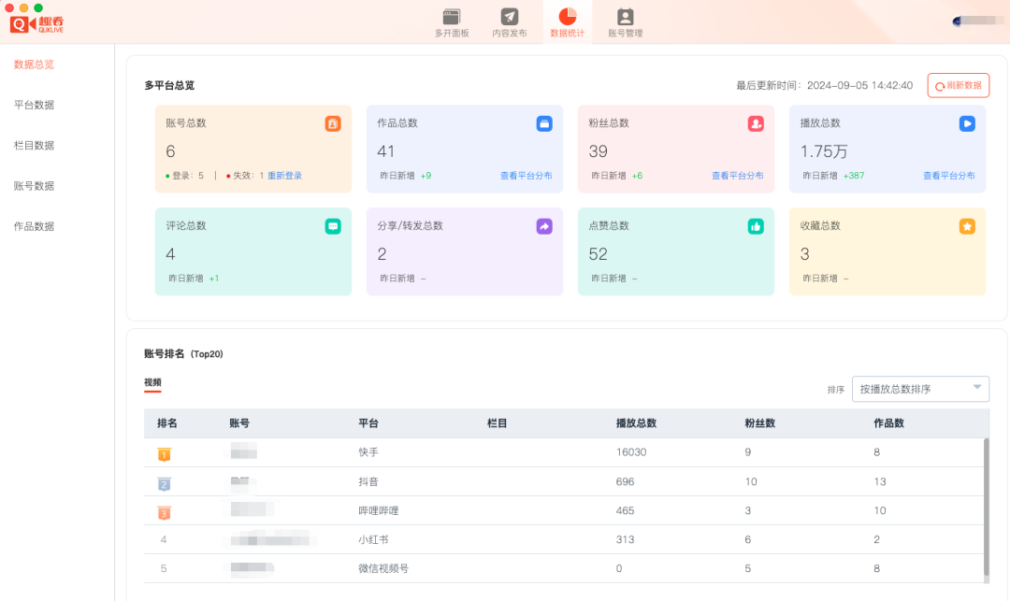Go to 平台数据 in the sidebar
Screen dimensions: 1010x601
coord(35,105)
